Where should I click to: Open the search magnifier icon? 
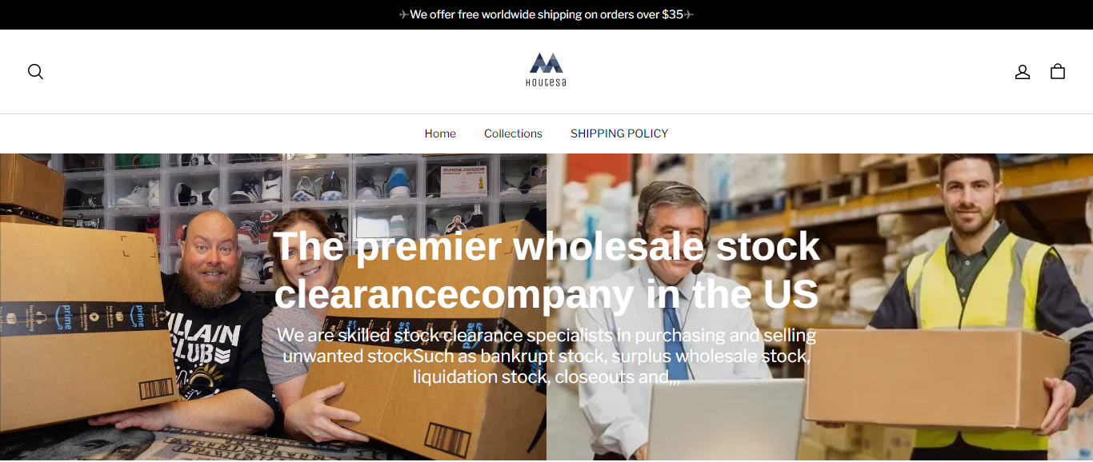coord(35,71)
